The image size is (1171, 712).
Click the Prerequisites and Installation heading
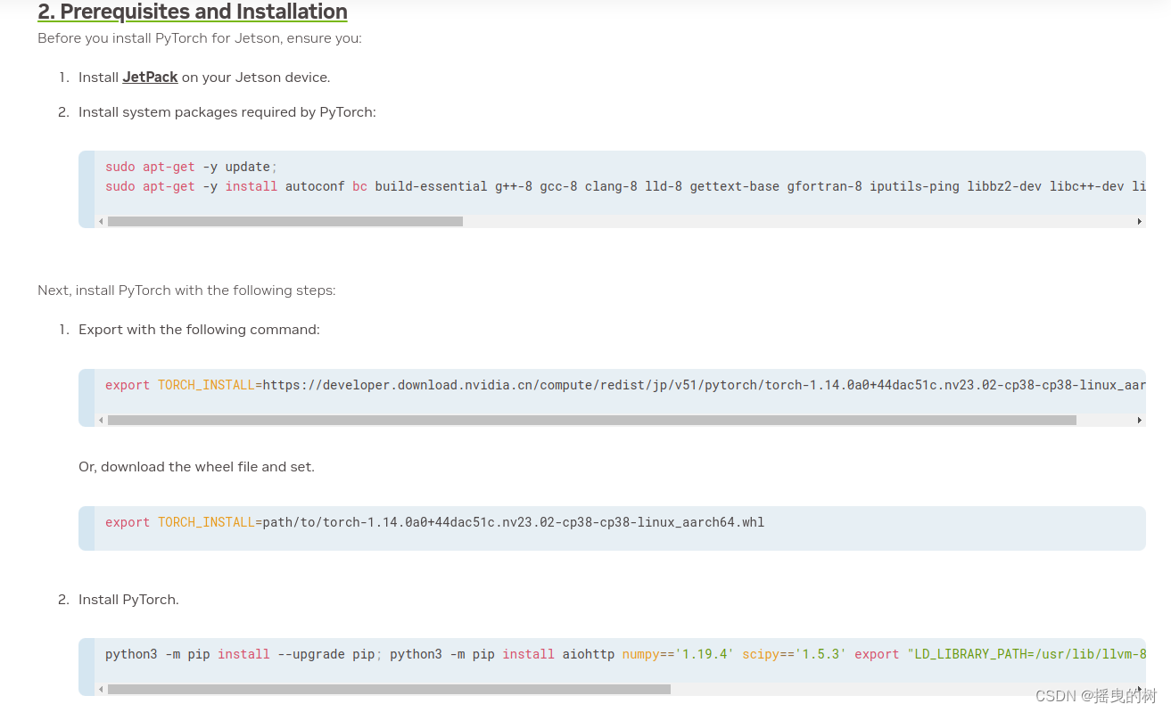[193, 12]
